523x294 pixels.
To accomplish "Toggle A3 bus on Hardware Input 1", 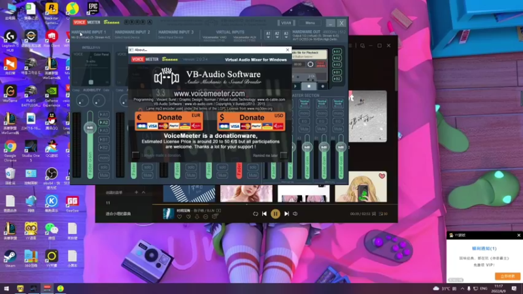I will click(x=104, y=130).
